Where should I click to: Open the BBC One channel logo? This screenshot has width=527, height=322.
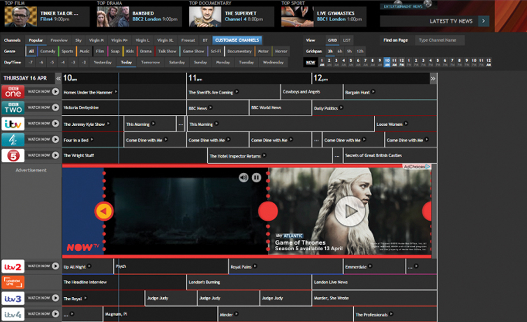click(13, 92)
